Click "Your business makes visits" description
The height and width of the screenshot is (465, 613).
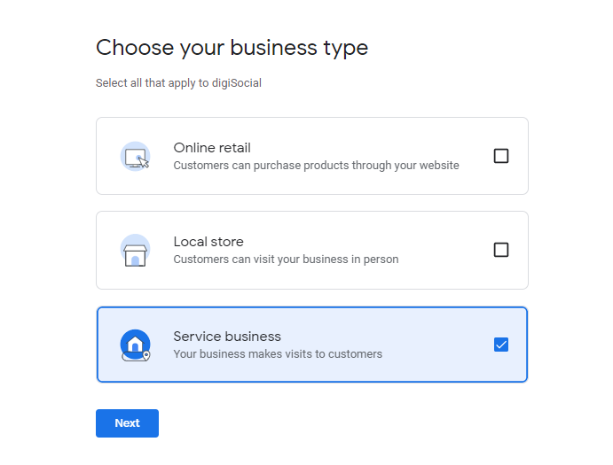point(278,354)
